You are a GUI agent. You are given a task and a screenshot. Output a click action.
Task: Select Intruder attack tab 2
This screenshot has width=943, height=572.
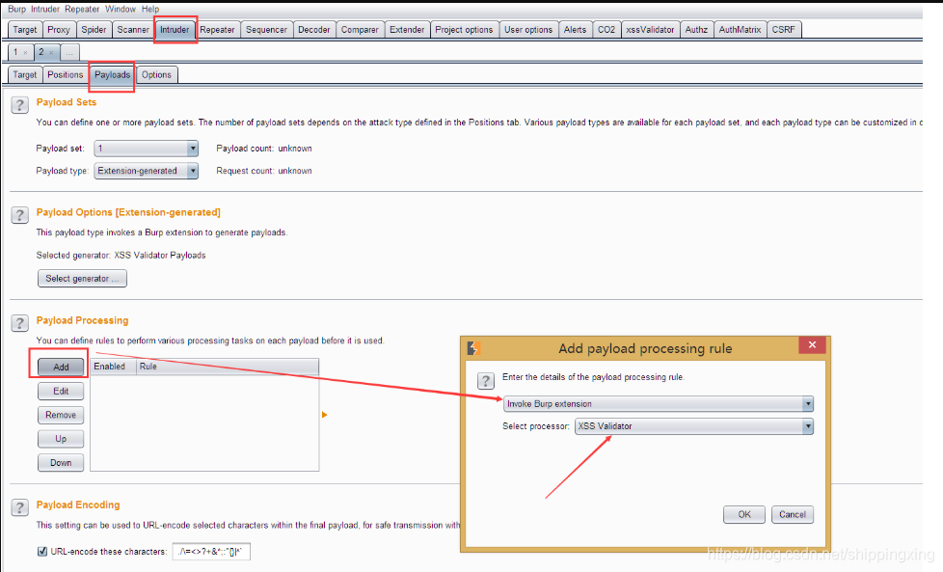tap(41, 52)
